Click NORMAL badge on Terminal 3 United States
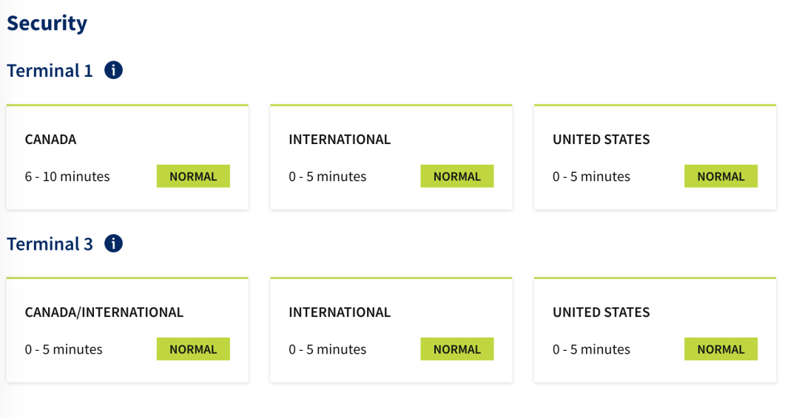The width and height of the screenshot is (799, 418). click(x=721, y=349)
